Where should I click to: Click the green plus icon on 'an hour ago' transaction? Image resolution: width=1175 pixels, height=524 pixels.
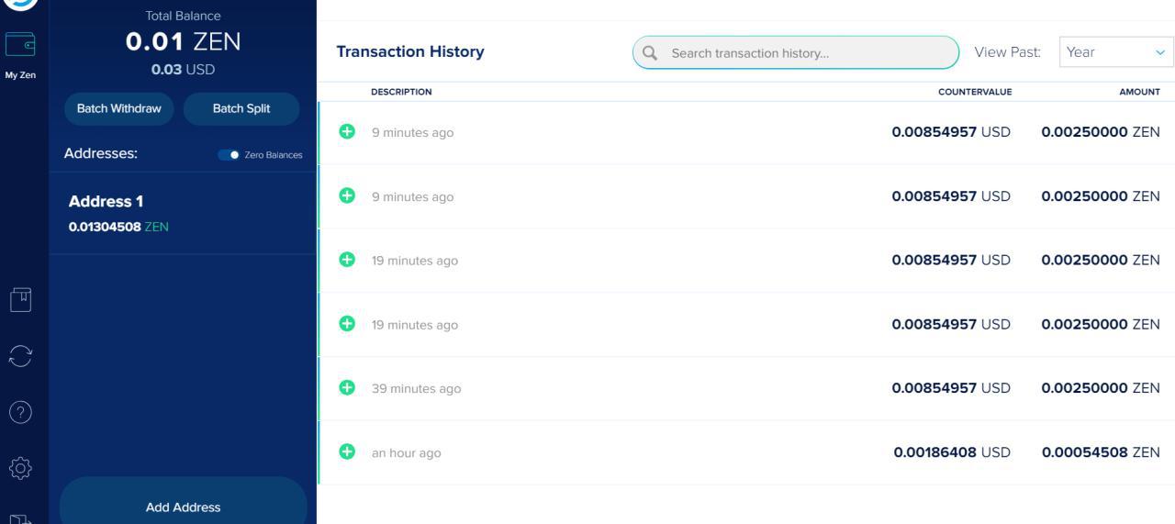click(x=347, y=452)
